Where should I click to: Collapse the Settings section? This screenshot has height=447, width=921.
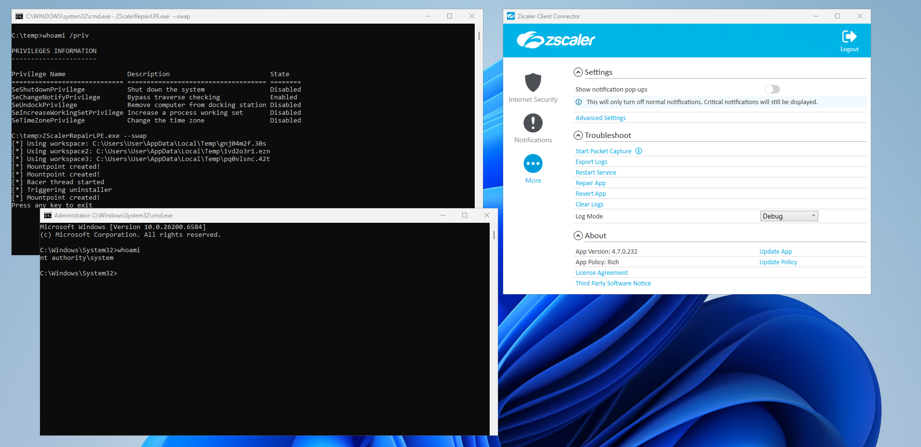[x=578, y=72]
